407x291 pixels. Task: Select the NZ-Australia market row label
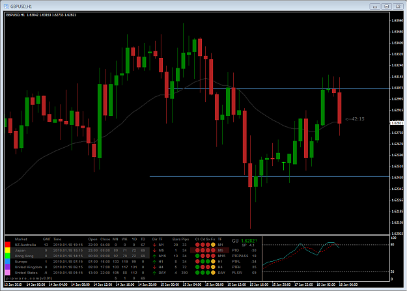point(25,245)
